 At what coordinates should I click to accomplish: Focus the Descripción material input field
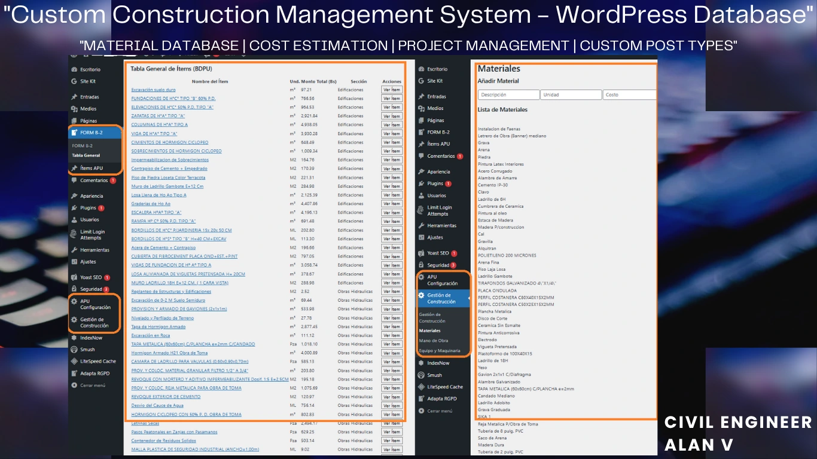508,94
